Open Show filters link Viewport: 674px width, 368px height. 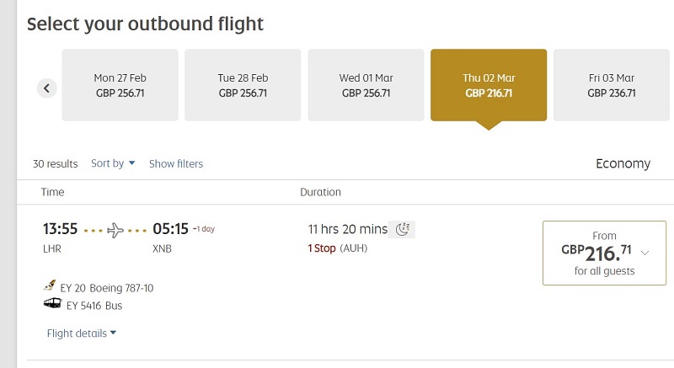pos(176,163)
